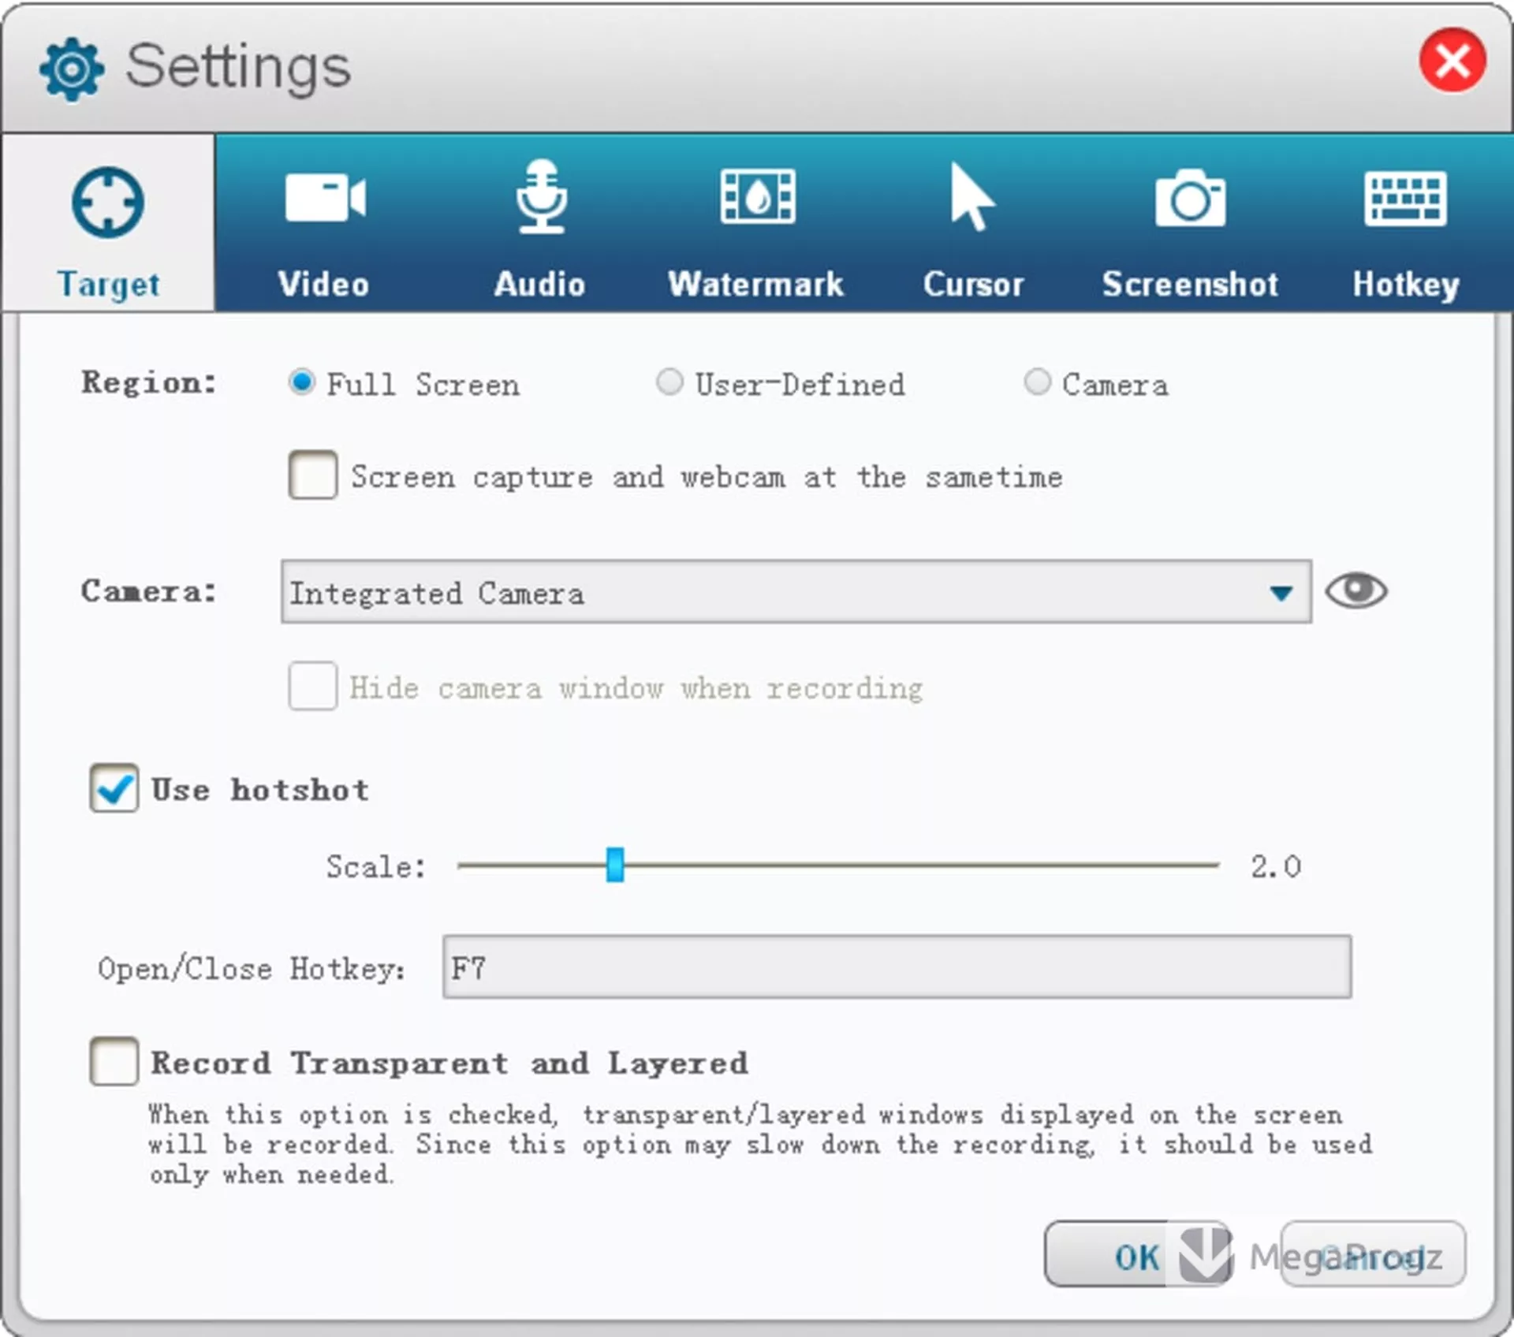Switch to the Watermark tab label
Screen dimensions: 1514x1337
tap(756, 284)
